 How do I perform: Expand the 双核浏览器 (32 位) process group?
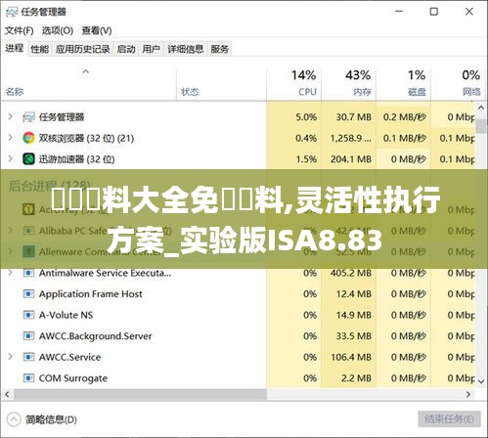tap(11, 138)
